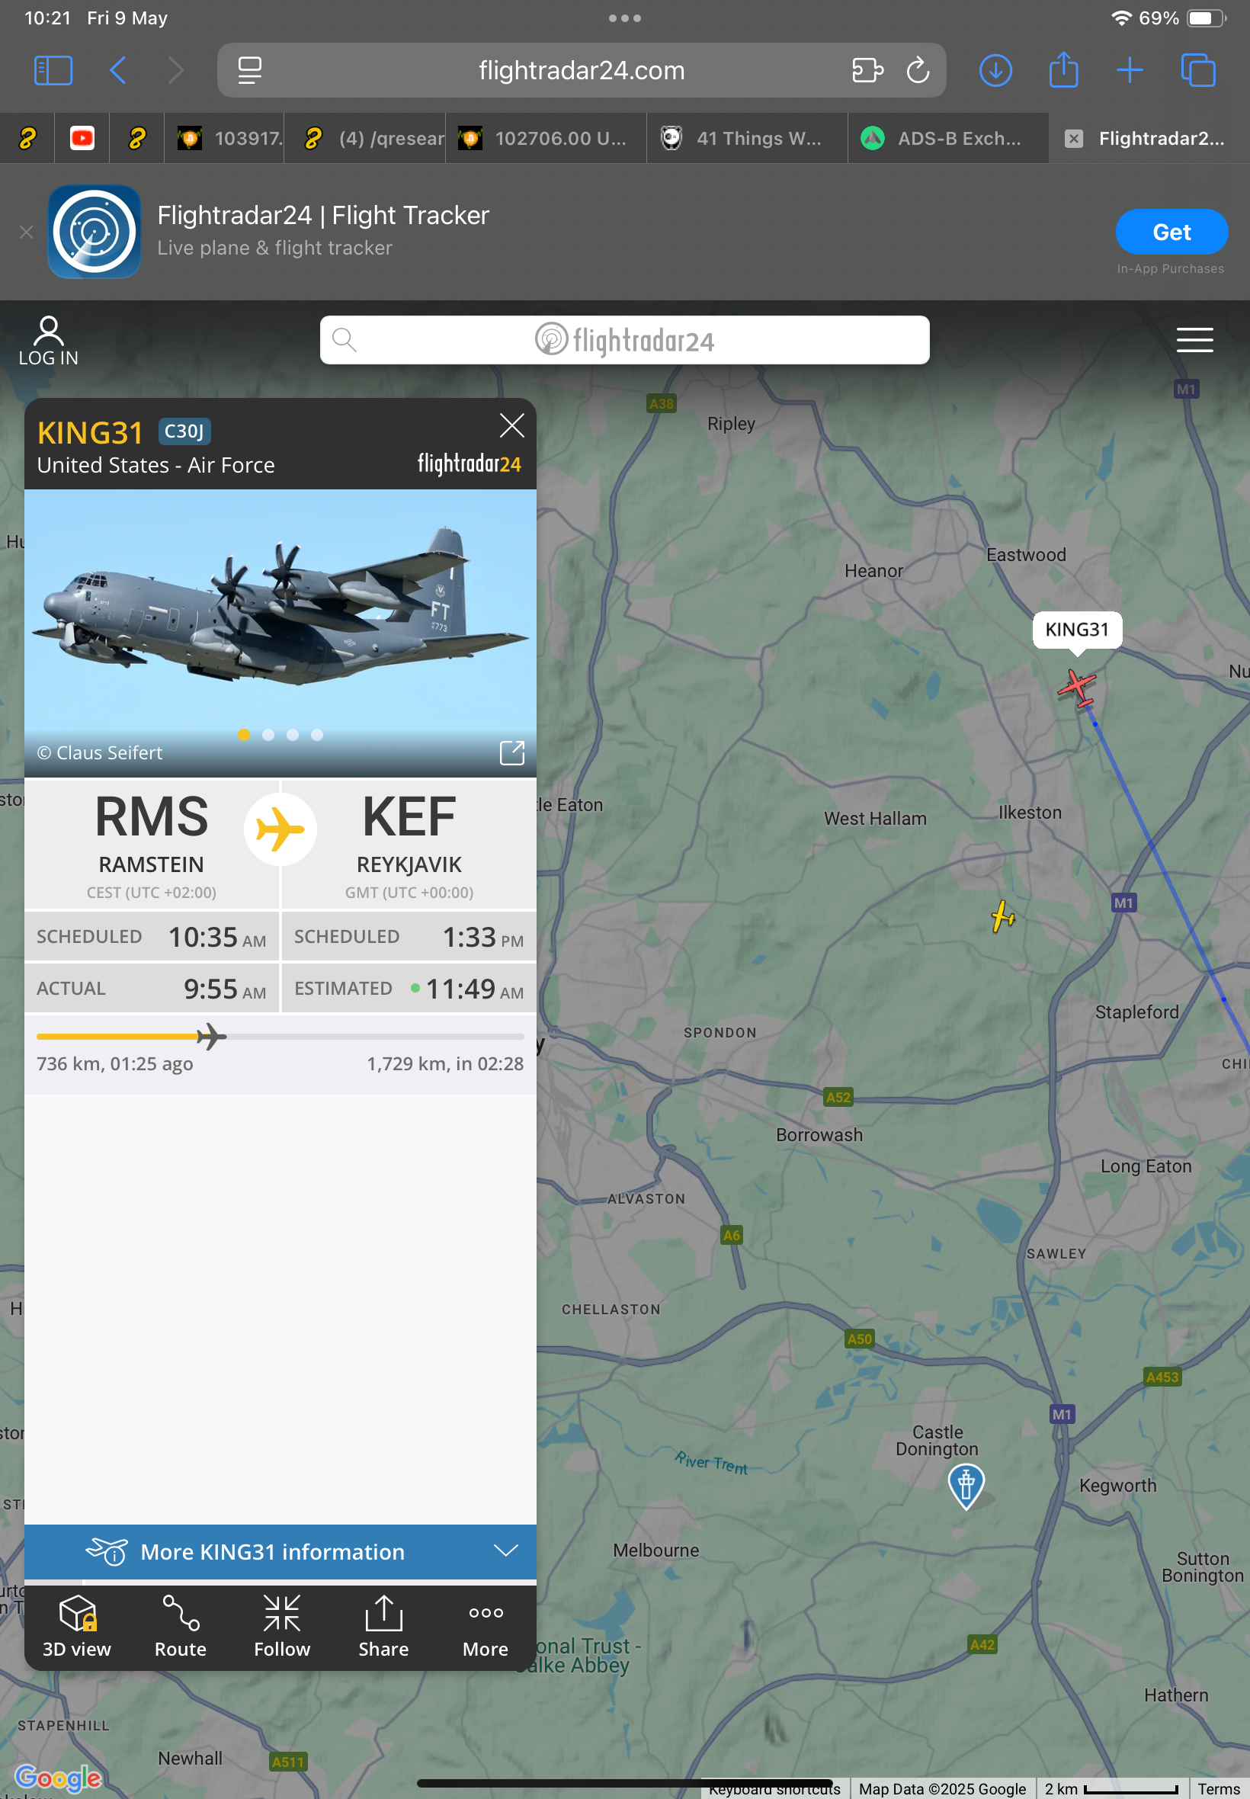
Task: Switch to (4) /qresear tab
Action: (x=365, y=139)
